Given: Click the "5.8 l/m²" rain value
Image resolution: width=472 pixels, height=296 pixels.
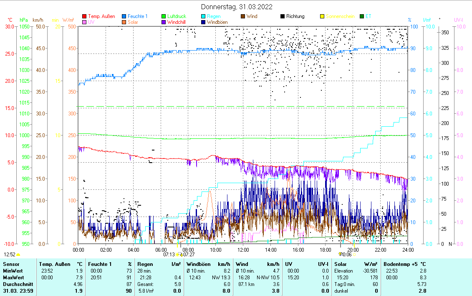Looking at the screenshot, I should [x=146, y=291].
